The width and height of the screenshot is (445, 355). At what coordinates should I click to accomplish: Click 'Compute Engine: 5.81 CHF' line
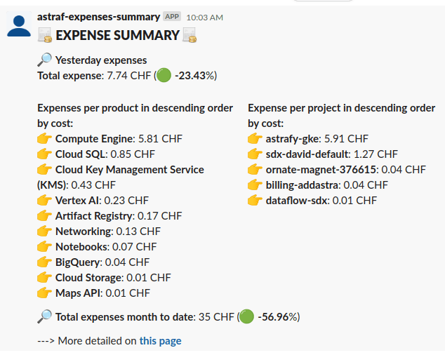point(119,139)
